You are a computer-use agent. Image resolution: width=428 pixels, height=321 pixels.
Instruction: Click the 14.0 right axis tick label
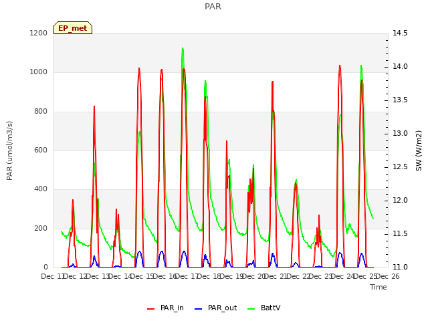[400, 67]
